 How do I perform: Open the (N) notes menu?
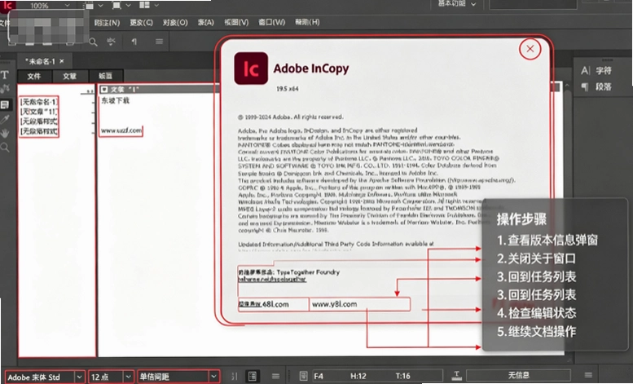(107, 23)
